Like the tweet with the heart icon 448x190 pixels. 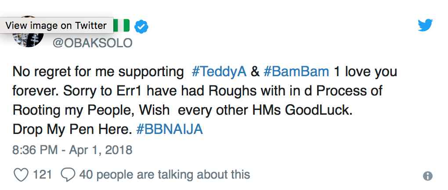coord(21,175)
